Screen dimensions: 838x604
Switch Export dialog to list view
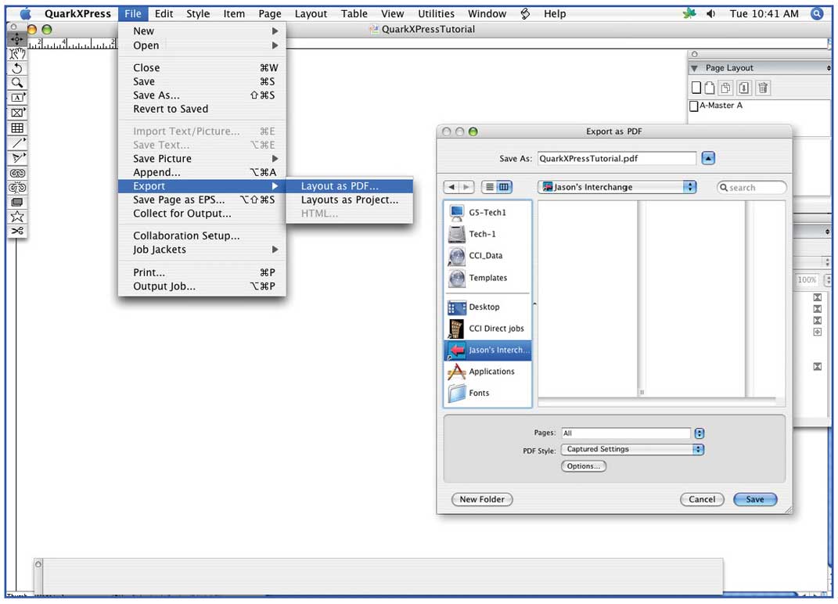coord(490,187)
